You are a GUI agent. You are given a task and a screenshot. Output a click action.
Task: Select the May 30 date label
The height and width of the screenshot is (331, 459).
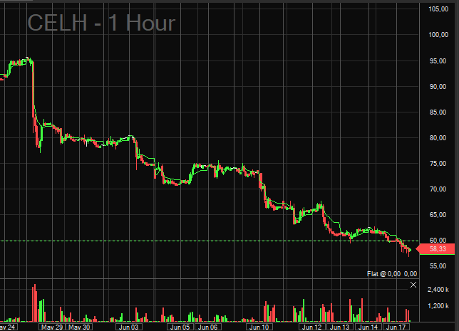pos(79,327)
